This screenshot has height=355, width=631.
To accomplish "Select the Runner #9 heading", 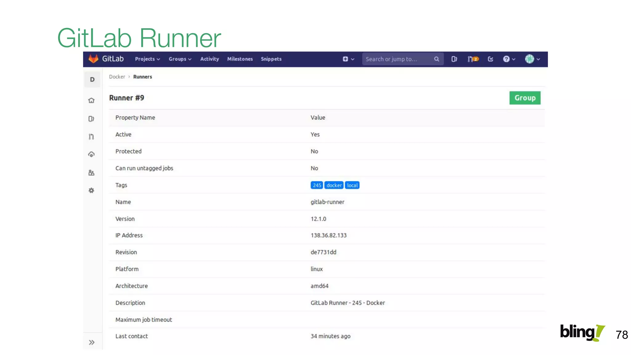I will click(127, 98).
